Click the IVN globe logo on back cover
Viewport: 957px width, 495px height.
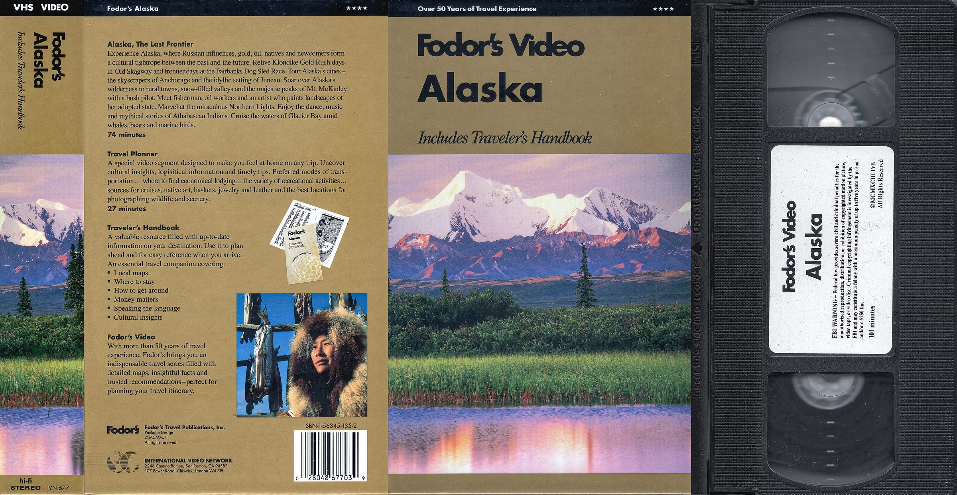point(123,462)
